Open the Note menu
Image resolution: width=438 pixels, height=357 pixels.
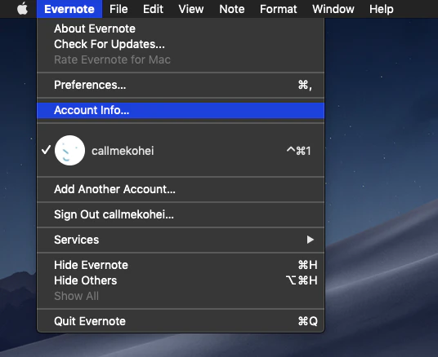coord(232,9)
